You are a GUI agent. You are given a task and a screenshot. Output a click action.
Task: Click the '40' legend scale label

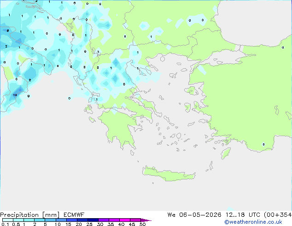coord(121,224)
